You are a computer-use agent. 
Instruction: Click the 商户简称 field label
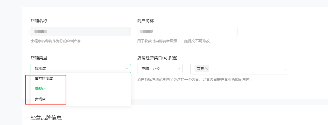click(x=145, y=21)
